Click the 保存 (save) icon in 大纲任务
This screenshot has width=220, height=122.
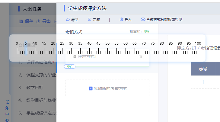[x=21, y=21]
